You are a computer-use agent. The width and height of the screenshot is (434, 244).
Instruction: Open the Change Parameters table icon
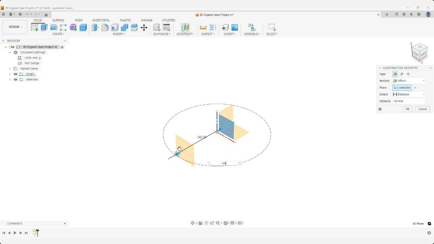point(167,27)
